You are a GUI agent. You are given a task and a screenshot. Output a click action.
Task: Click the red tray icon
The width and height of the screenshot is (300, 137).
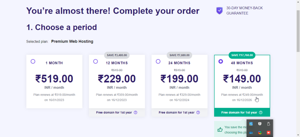(x=268, y=133)
